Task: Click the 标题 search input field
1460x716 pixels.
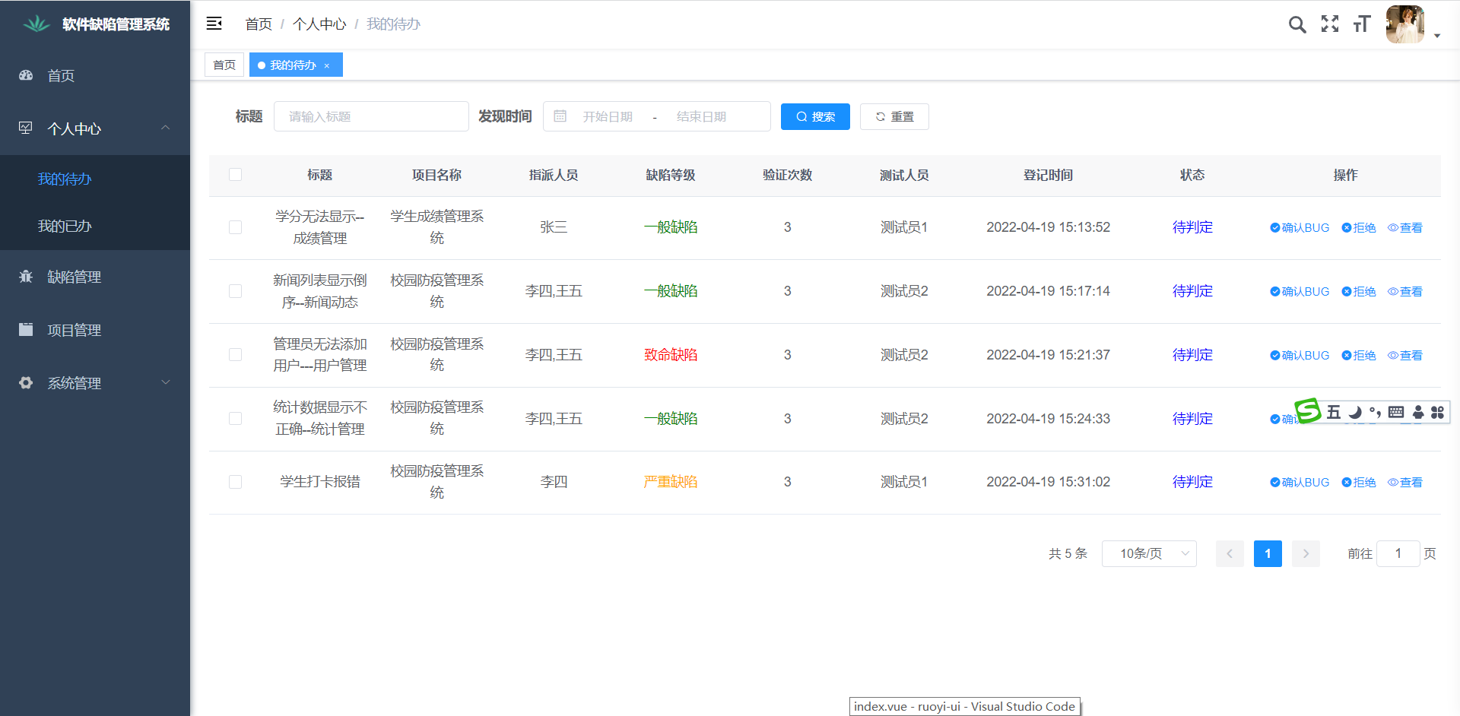Action: [x=371, y=116]
